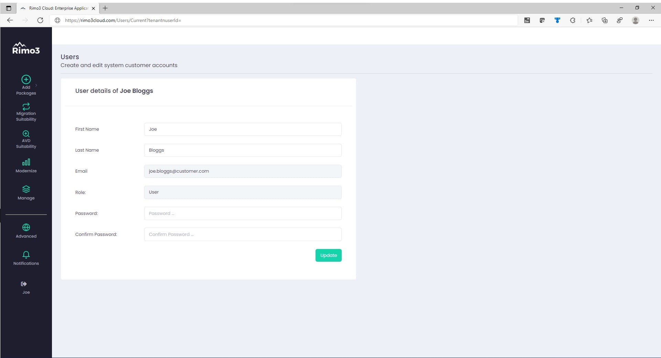
Task: Open the Advanced globe icon
Action: click(x=26, y=227)
